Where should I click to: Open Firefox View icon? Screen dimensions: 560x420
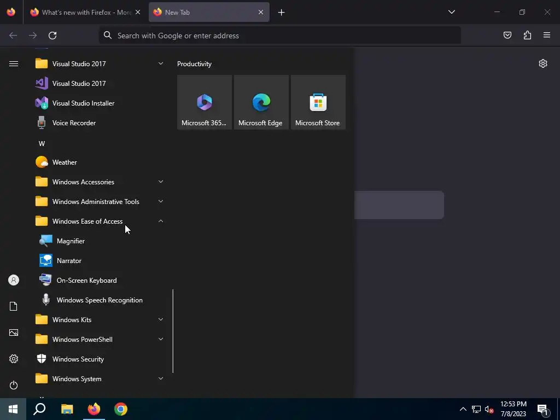point(11,12)
